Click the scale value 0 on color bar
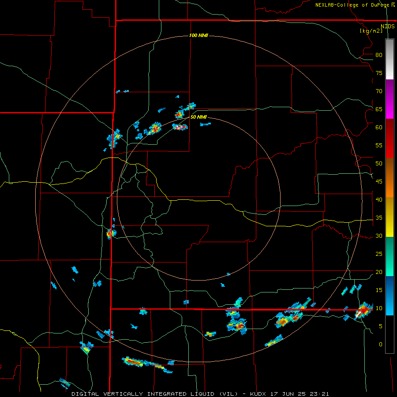This screenshot has height=397, width=397. click(381, 345)
